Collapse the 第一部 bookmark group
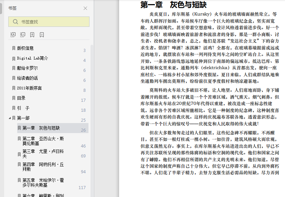This screenshot has width=285, height=197. click(10, 118)
